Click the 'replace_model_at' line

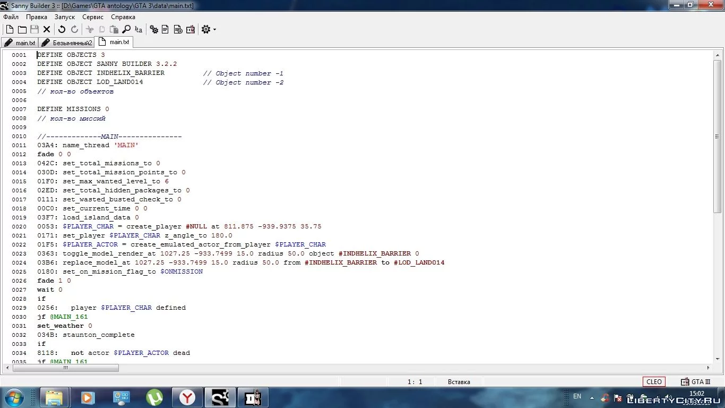241,262
